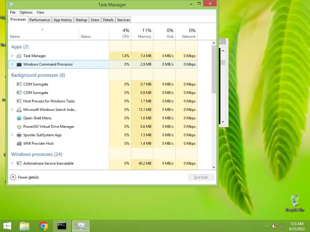The image size is (310, 232).
Task: Expand the Windows Command Processor row
Action: point(12,64)
